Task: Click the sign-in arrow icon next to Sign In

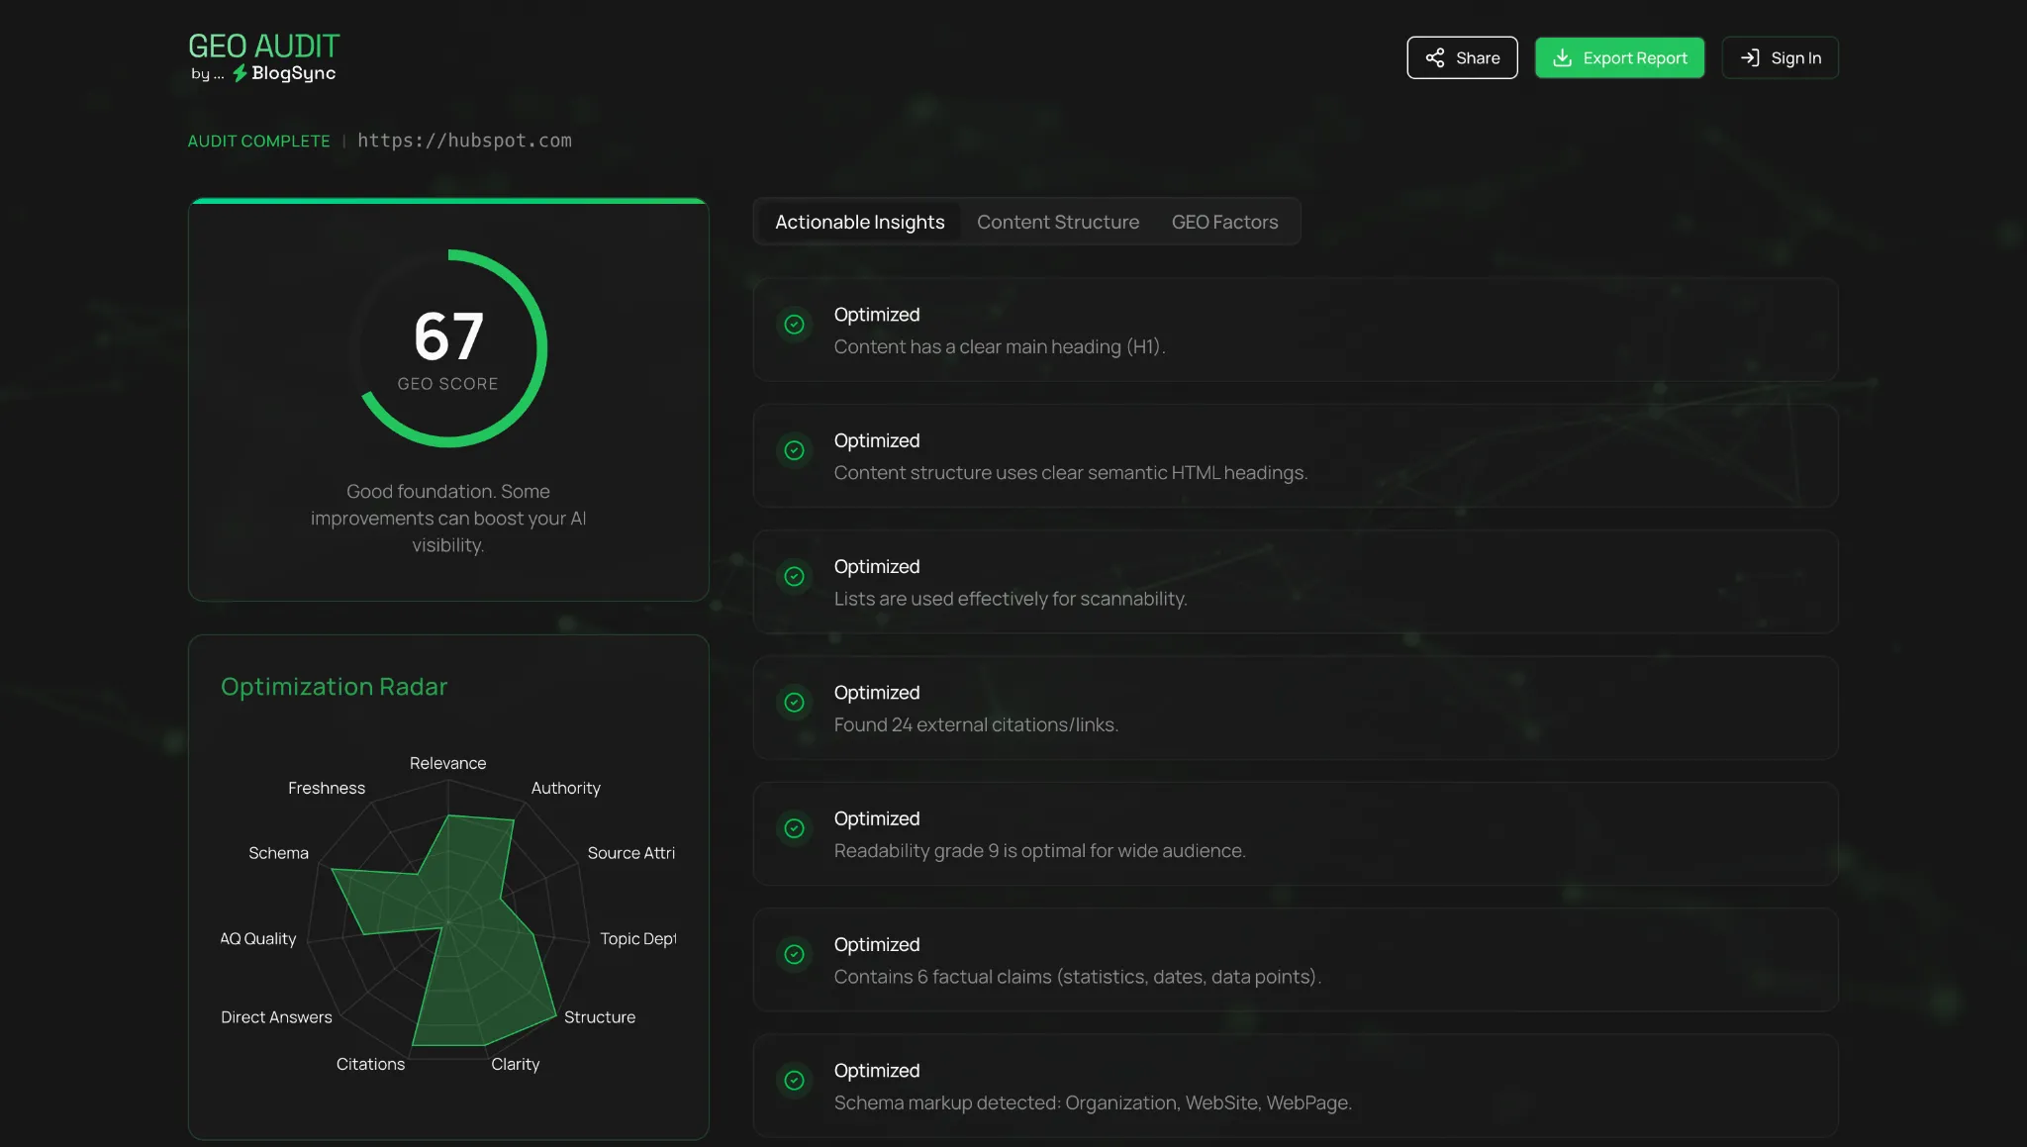Action: tap(1751, 57)
